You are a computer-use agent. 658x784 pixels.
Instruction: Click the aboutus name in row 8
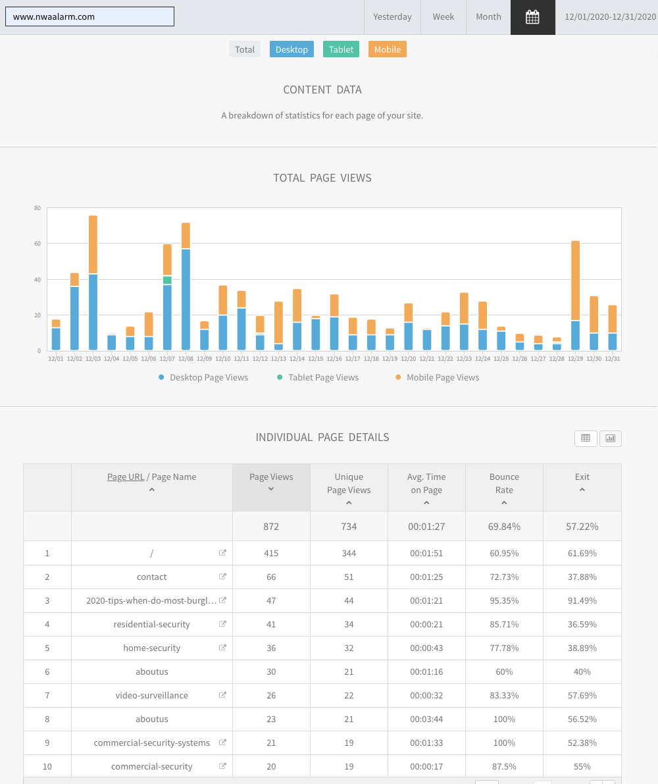[152, 719]
